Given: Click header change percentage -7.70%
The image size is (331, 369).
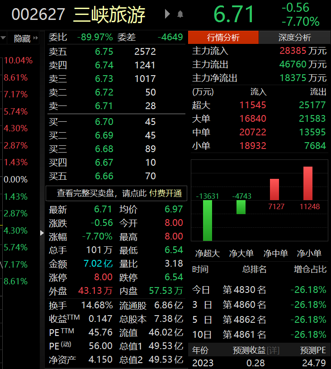Looking at the screenshot, I should point(300,21).
